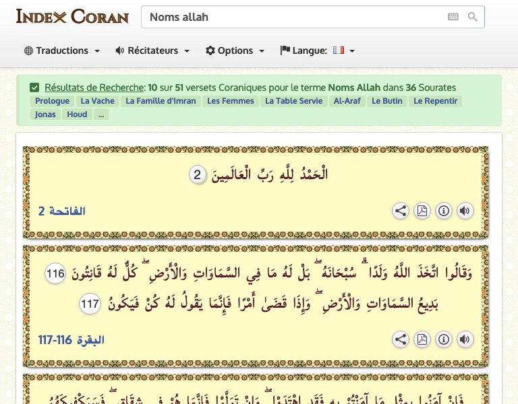Open the Récitateurs dropdown menu
Viewport: 518px width, 404px height.
click(x=152, y=50)
